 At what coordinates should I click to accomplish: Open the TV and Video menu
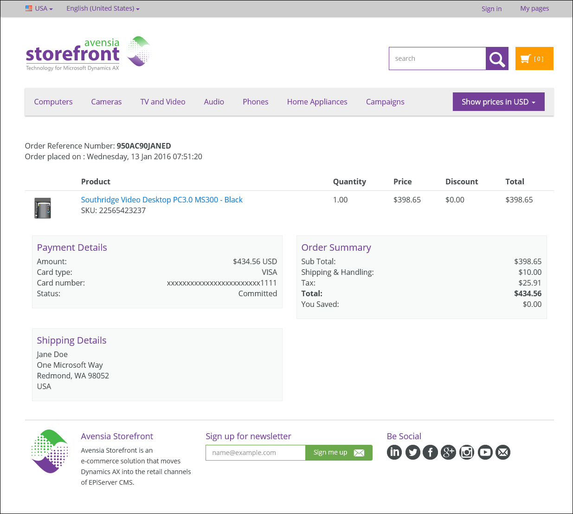click(163, 102)
